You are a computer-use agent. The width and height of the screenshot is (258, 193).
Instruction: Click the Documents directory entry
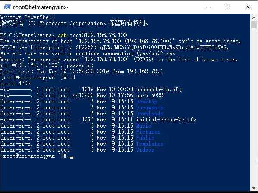[149, 108]
